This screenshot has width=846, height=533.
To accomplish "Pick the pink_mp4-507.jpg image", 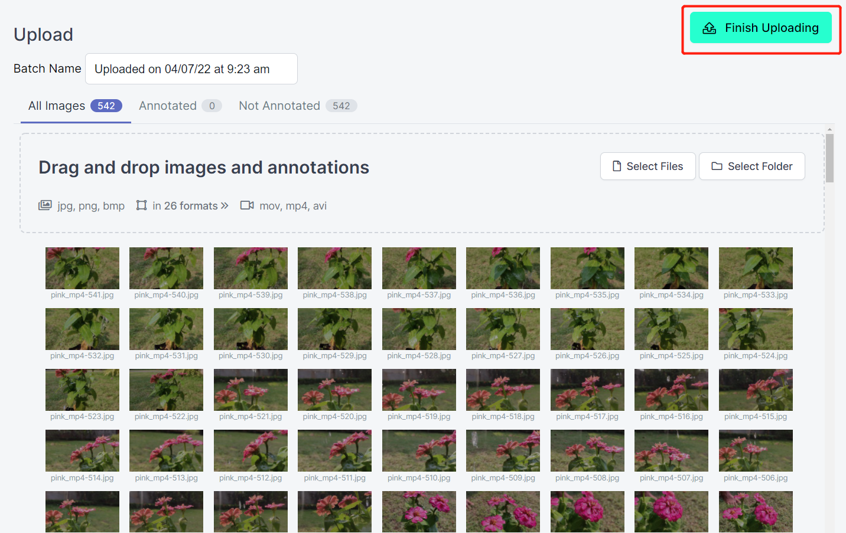I will click(x=672, y=451).
